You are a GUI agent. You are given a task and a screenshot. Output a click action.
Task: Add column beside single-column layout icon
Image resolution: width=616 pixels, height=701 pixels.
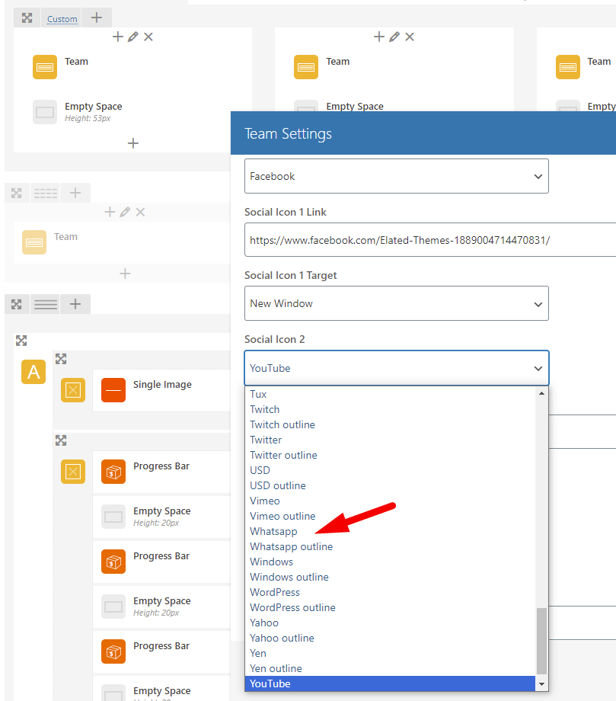(75, 304)
